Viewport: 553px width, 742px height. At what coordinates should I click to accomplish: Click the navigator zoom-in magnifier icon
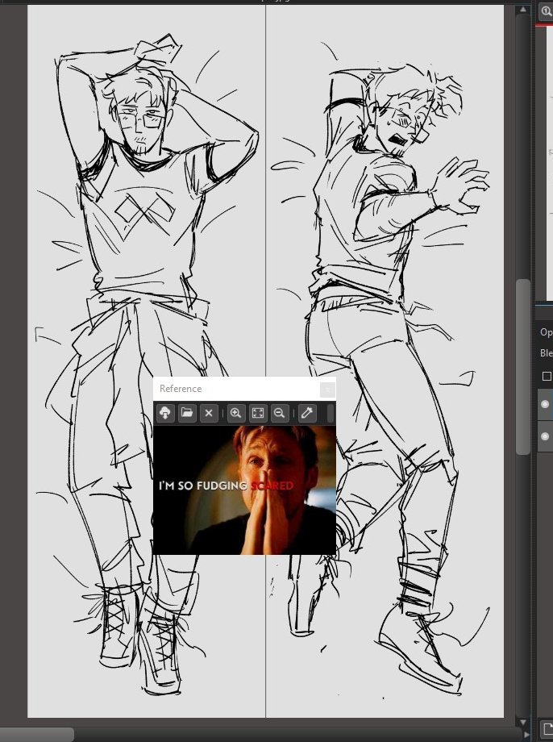(546, 10)
